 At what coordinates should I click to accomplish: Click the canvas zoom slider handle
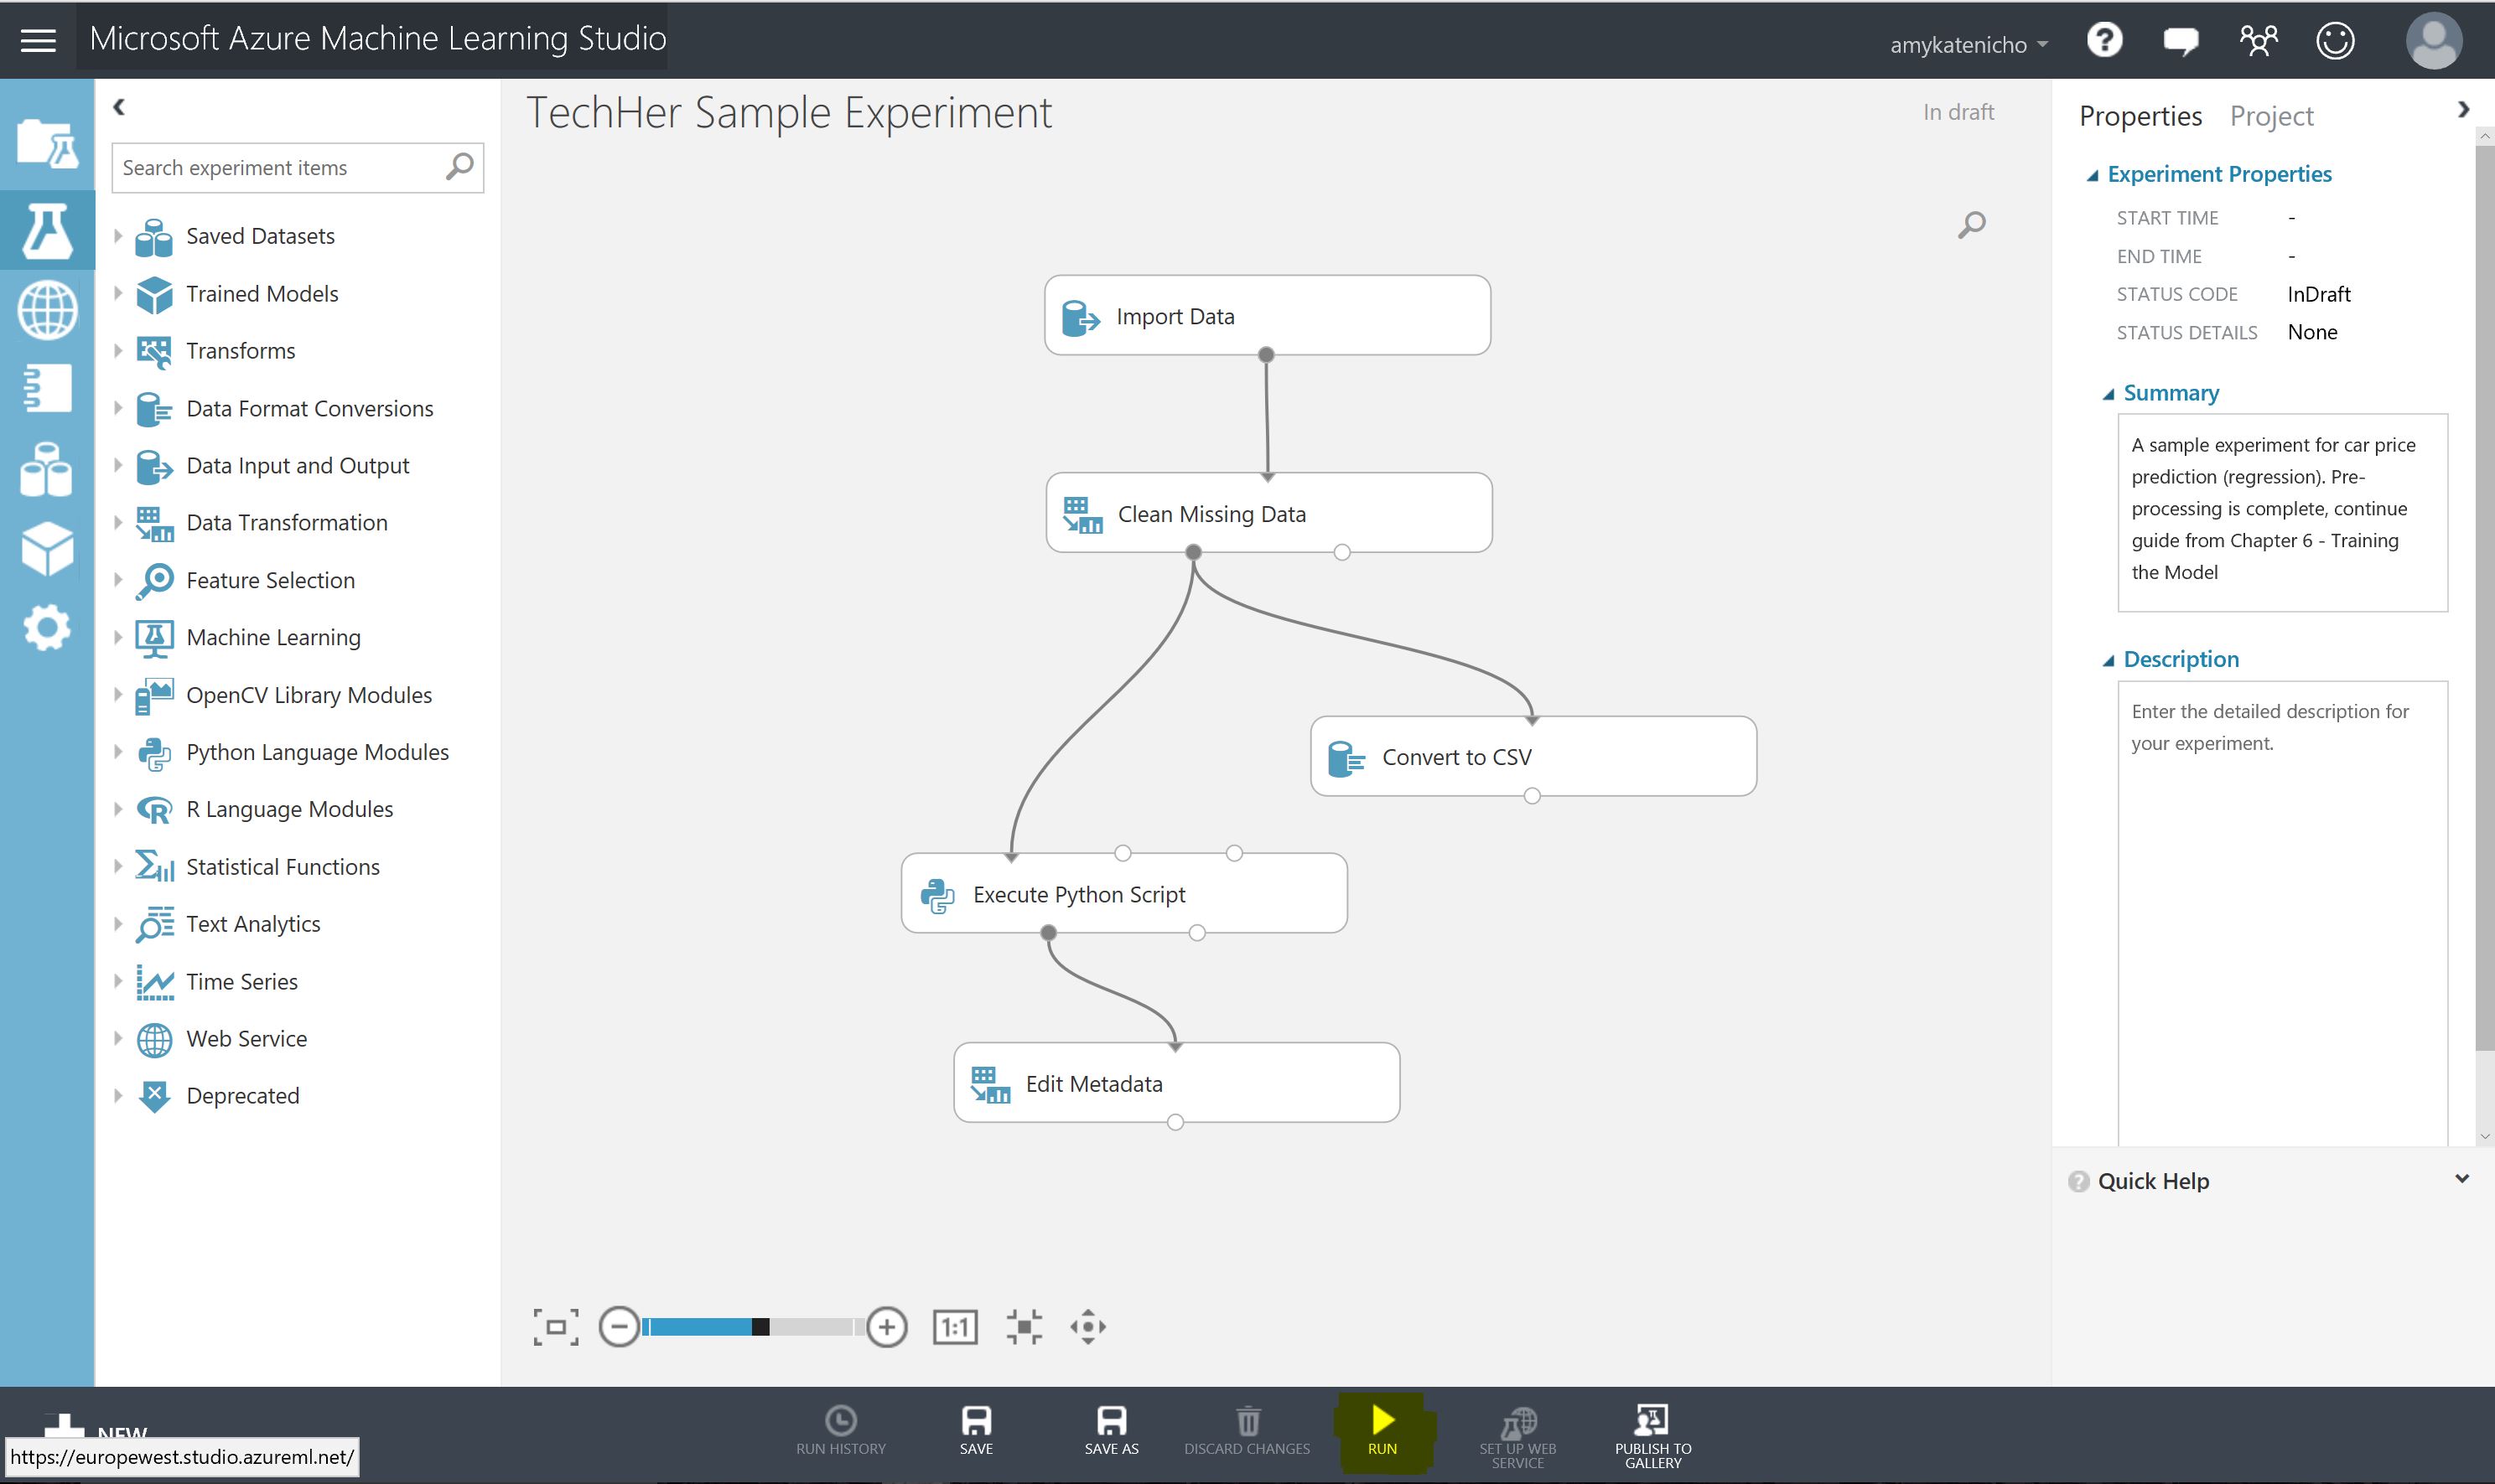760,1327
